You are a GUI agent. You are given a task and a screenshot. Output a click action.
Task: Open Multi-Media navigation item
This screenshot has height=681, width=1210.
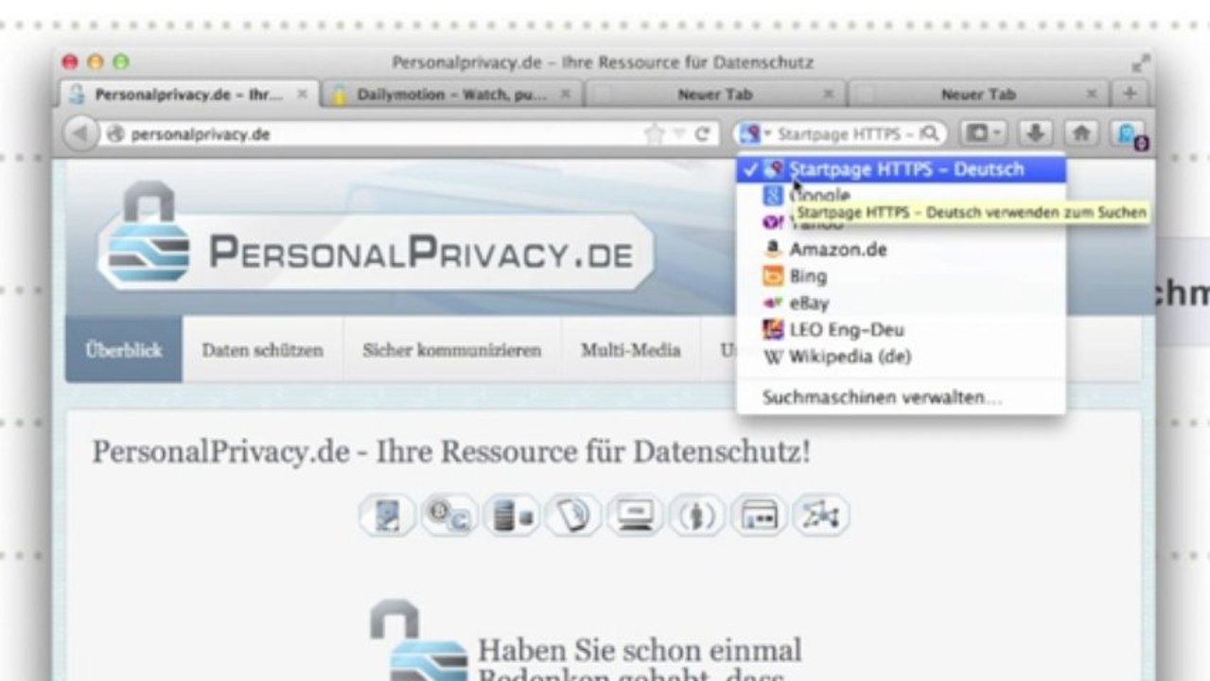click(x=630, y=349)
